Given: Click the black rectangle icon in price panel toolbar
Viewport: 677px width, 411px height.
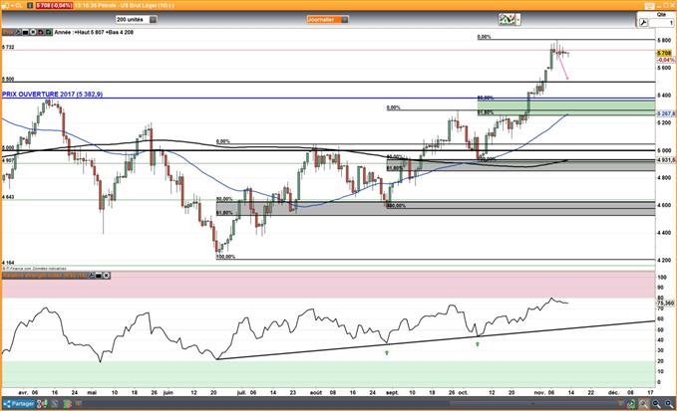Looking at the screenshot, I should pos(25,32).
